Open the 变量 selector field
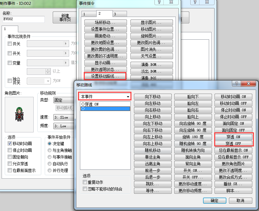Image resolution: width=259 pixels, height=211 pixels. (48, 63)
